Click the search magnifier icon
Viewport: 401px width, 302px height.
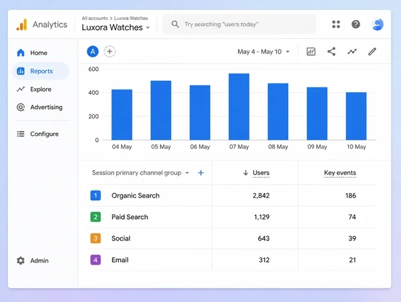pyautogui.click(x=175, y=24)
